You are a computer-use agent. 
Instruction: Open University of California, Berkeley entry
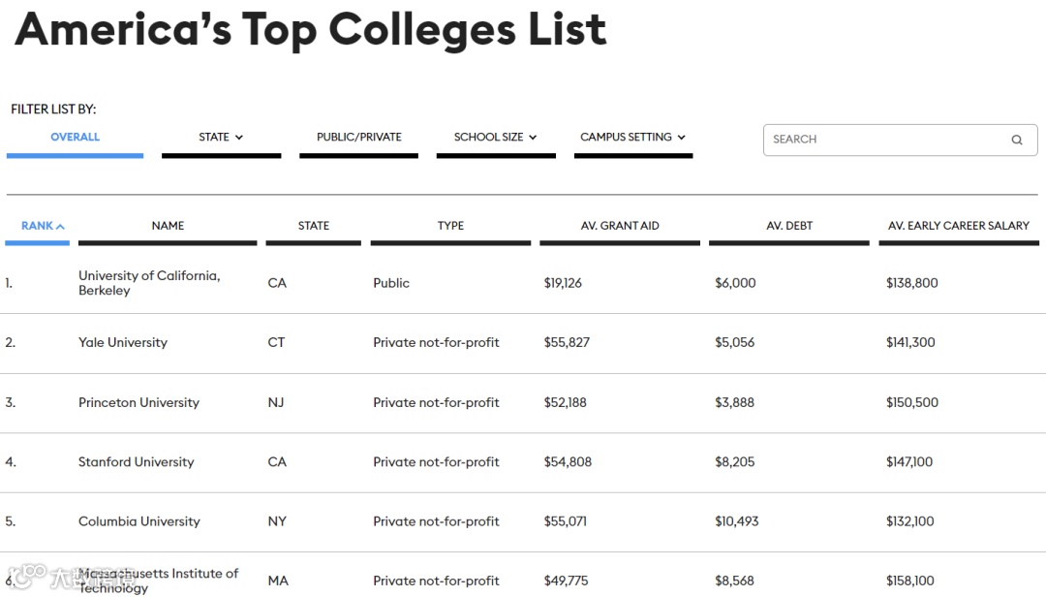[148, 283]
